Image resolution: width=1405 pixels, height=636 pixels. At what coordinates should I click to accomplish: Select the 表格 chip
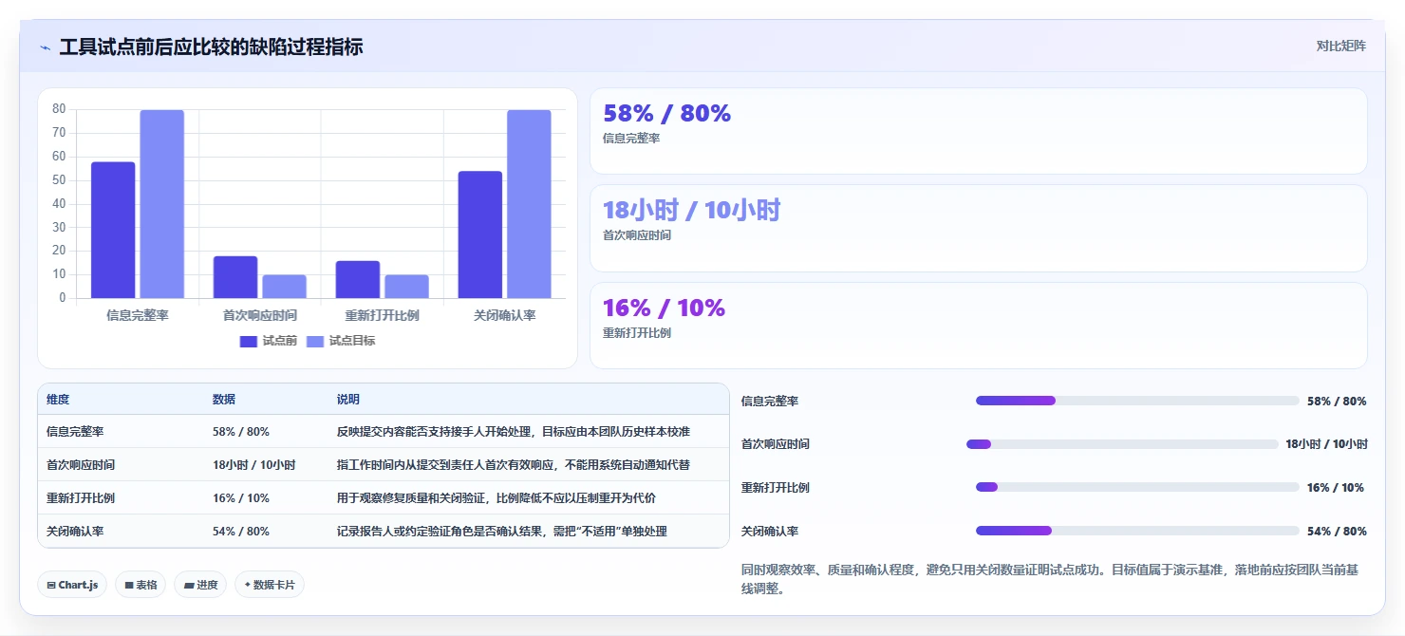click(140, 585)
